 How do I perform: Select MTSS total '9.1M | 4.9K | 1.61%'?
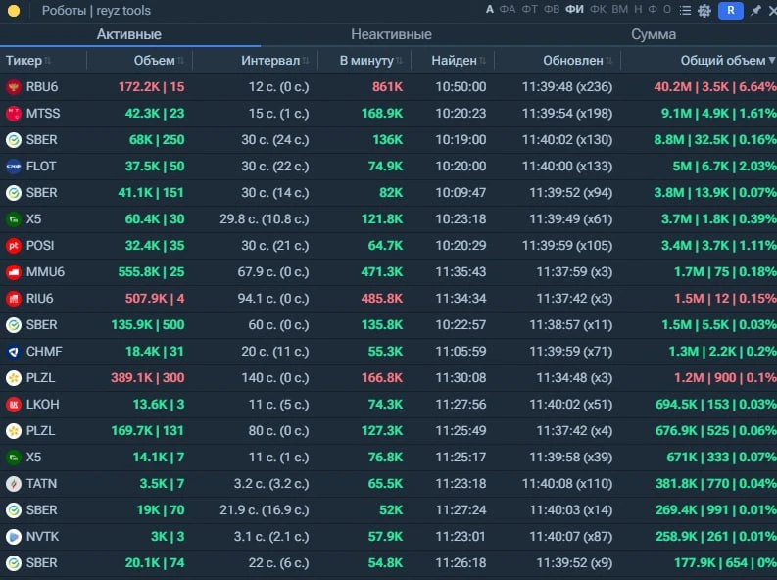pyautogui.click(x=718, y=114)
